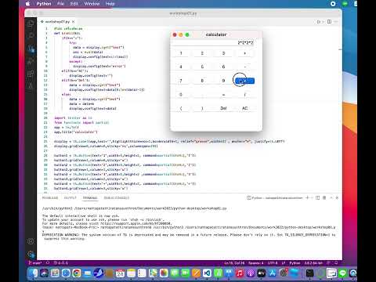Click the highlighted multiply button in calculator

(244, 81)
